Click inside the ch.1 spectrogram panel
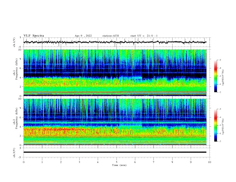 pos(115,73)
